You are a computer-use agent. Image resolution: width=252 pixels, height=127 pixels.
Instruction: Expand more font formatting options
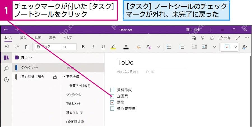pos(159,47)
